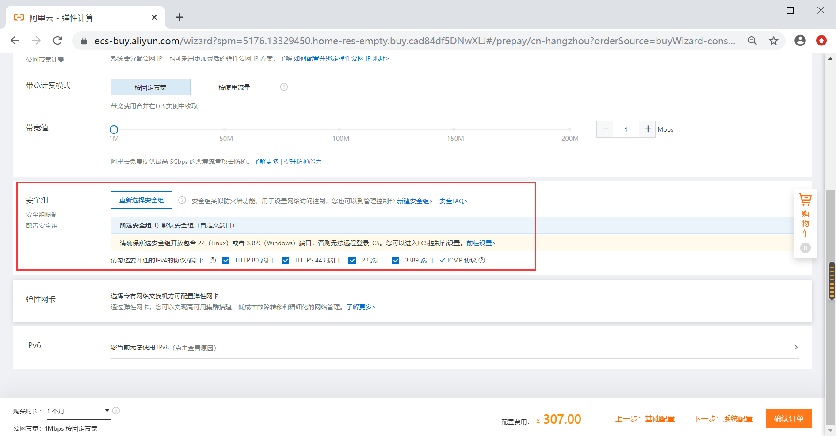Image resolution: width=836 pixels, height=436 pixels.
Task: Click help icon next to 重新选择安全组
Action: click(x=182, y=200)
